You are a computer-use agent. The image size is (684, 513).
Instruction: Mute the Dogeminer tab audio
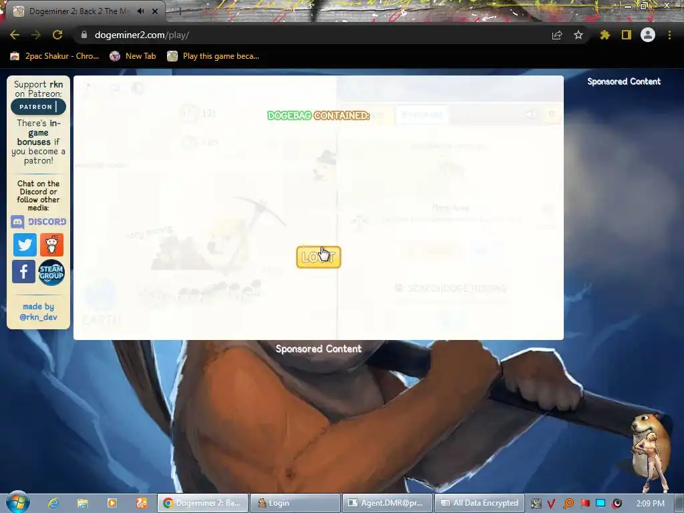click(140, 11)
